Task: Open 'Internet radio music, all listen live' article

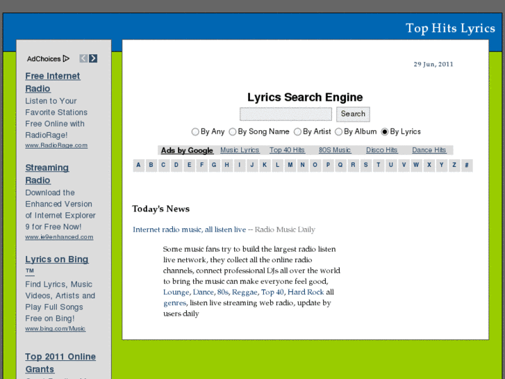Action: pyautogui.click(x=189, y=229)
